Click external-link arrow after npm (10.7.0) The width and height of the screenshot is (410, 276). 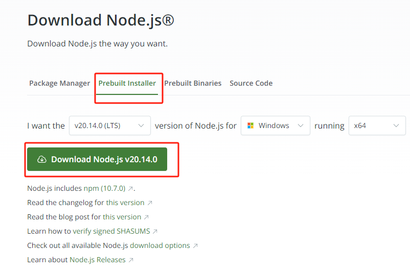pos(131,189)
